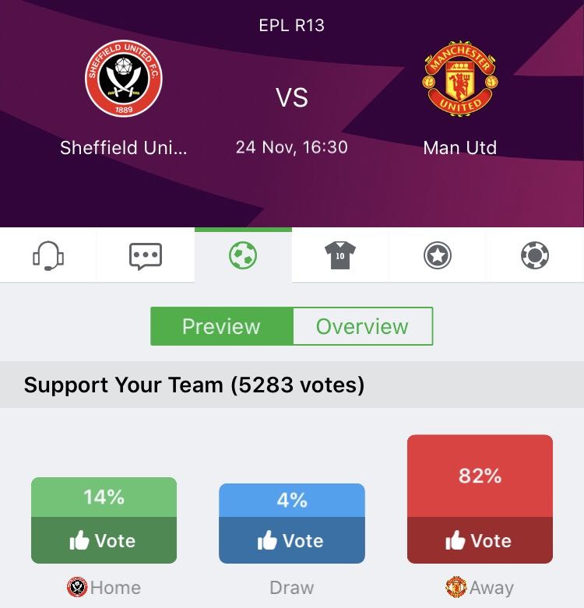Image resolution: width=584 pixels, height=608 pixels.
Task: Vote for the Home team
Action: pos(104,541)
